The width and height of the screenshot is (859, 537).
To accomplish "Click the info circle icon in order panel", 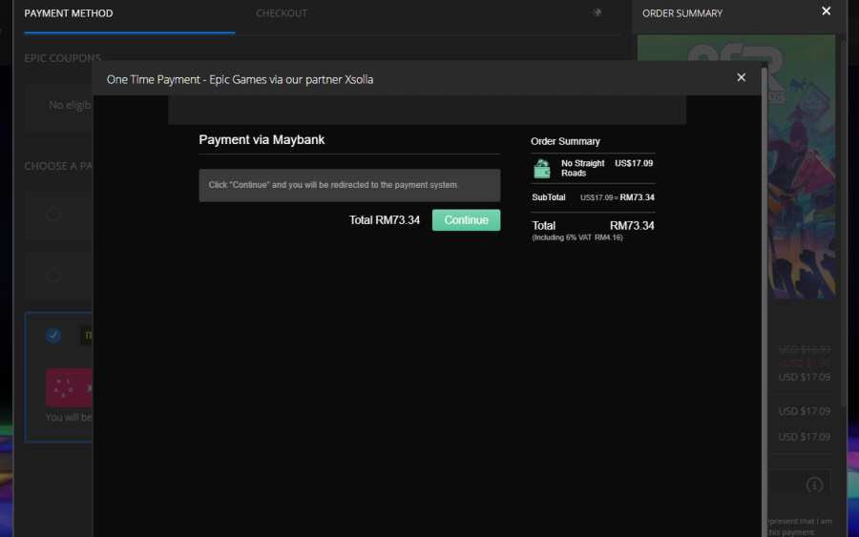I will click(x=814, y=485).
